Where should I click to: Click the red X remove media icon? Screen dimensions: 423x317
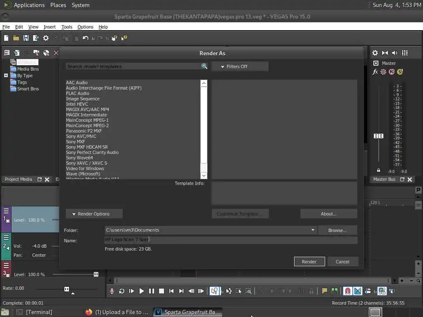tap(56, 53)
